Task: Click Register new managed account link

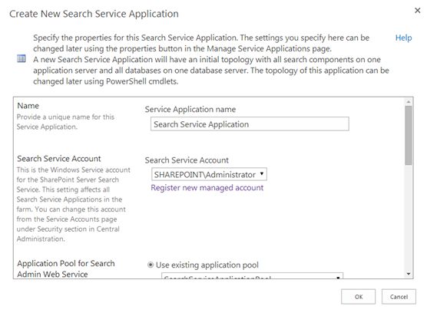Action: click(207, 188)
